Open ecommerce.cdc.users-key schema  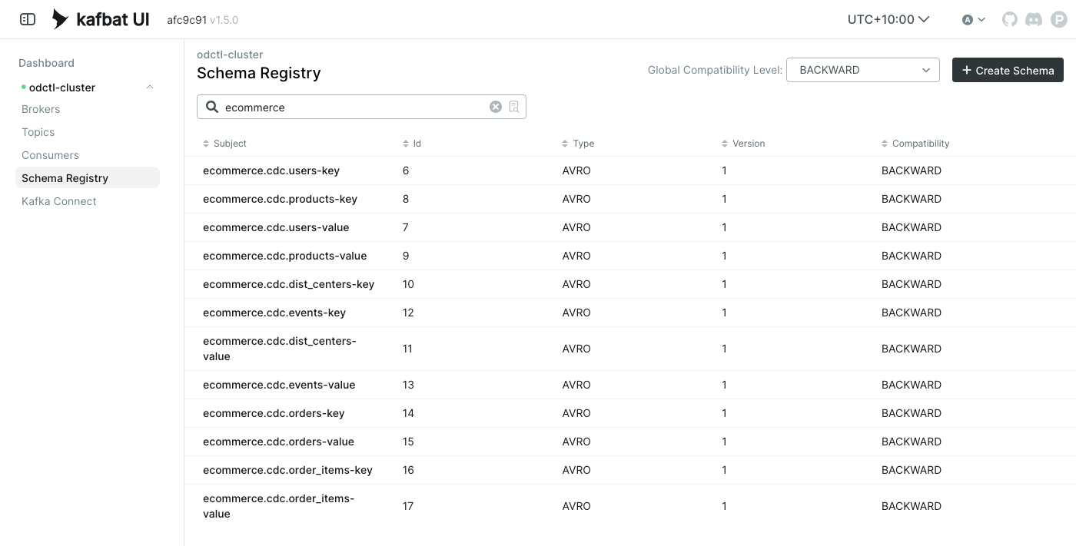pyautogui.click(x=271, y=170)
